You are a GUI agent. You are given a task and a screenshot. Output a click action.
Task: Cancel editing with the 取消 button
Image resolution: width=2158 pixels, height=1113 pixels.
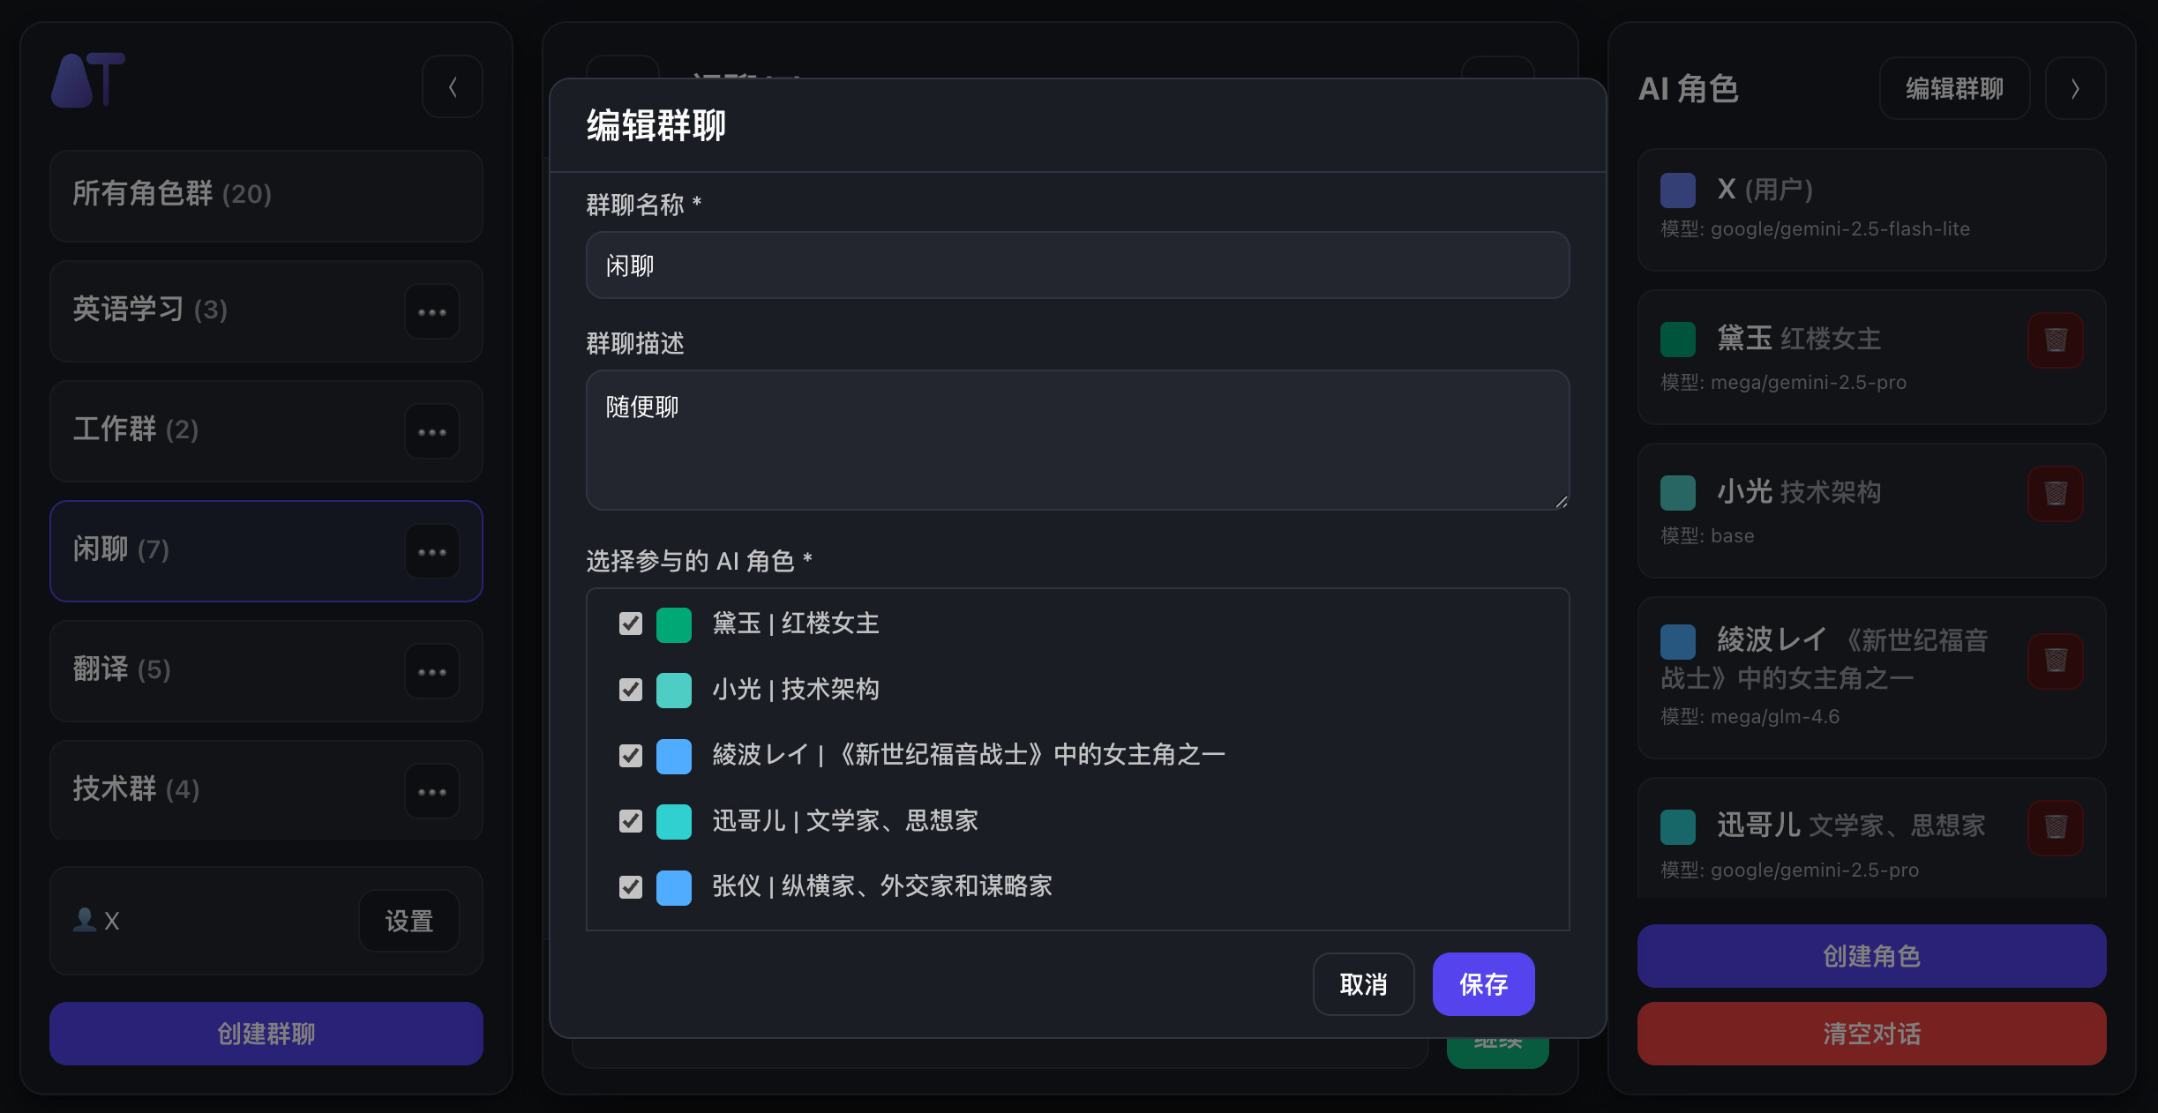pyautogui.click(x=1363, y=984)
